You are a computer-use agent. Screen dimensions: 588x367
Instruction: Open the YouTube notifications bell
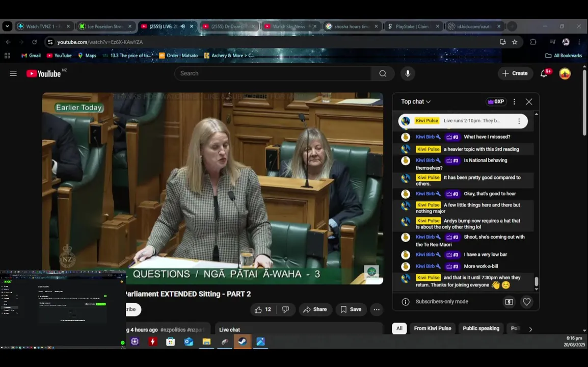pyautogui.click(x=544, y=73)
